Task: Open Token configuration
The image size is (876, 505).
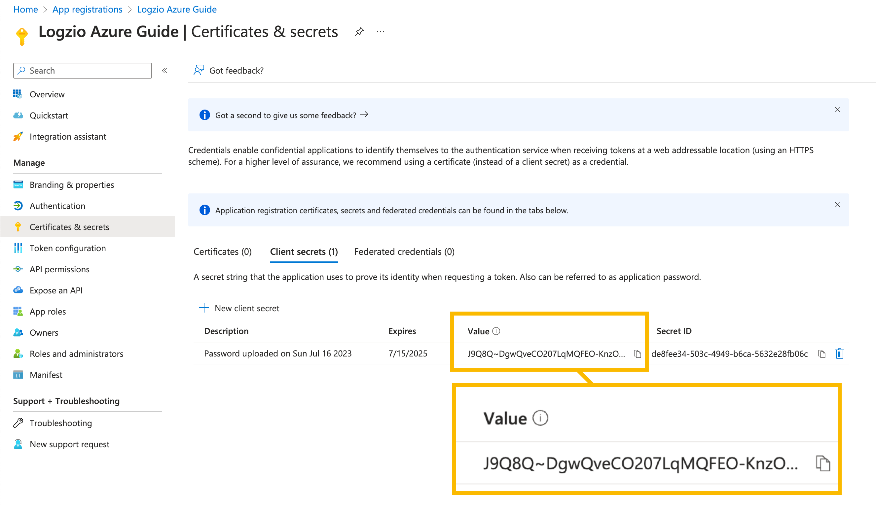Action: click(x=68, y=248)
